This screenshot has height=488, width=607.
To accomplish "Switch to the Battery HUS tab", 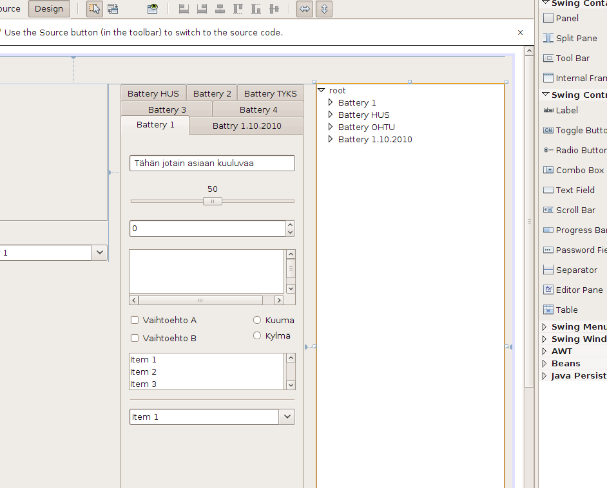I will [x=153, y=93].
